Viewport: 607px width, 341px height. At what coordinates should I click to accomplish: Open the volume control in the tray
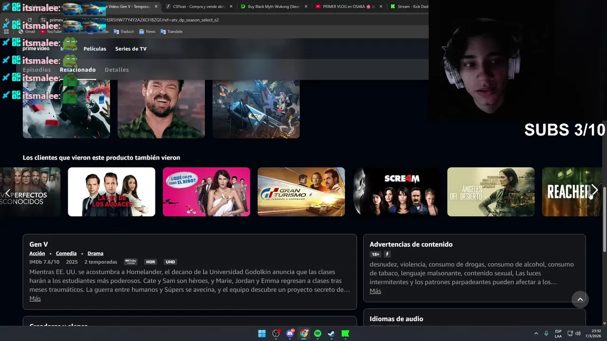578,333
